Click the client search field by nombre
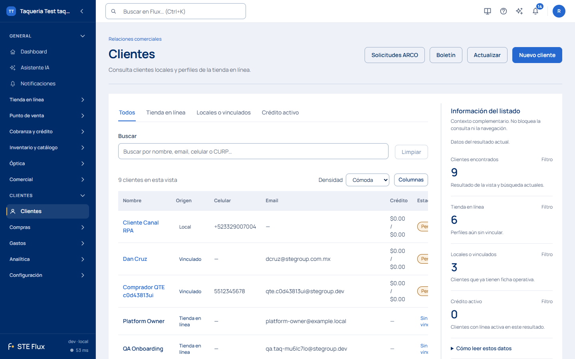 (x=253, y=151)
